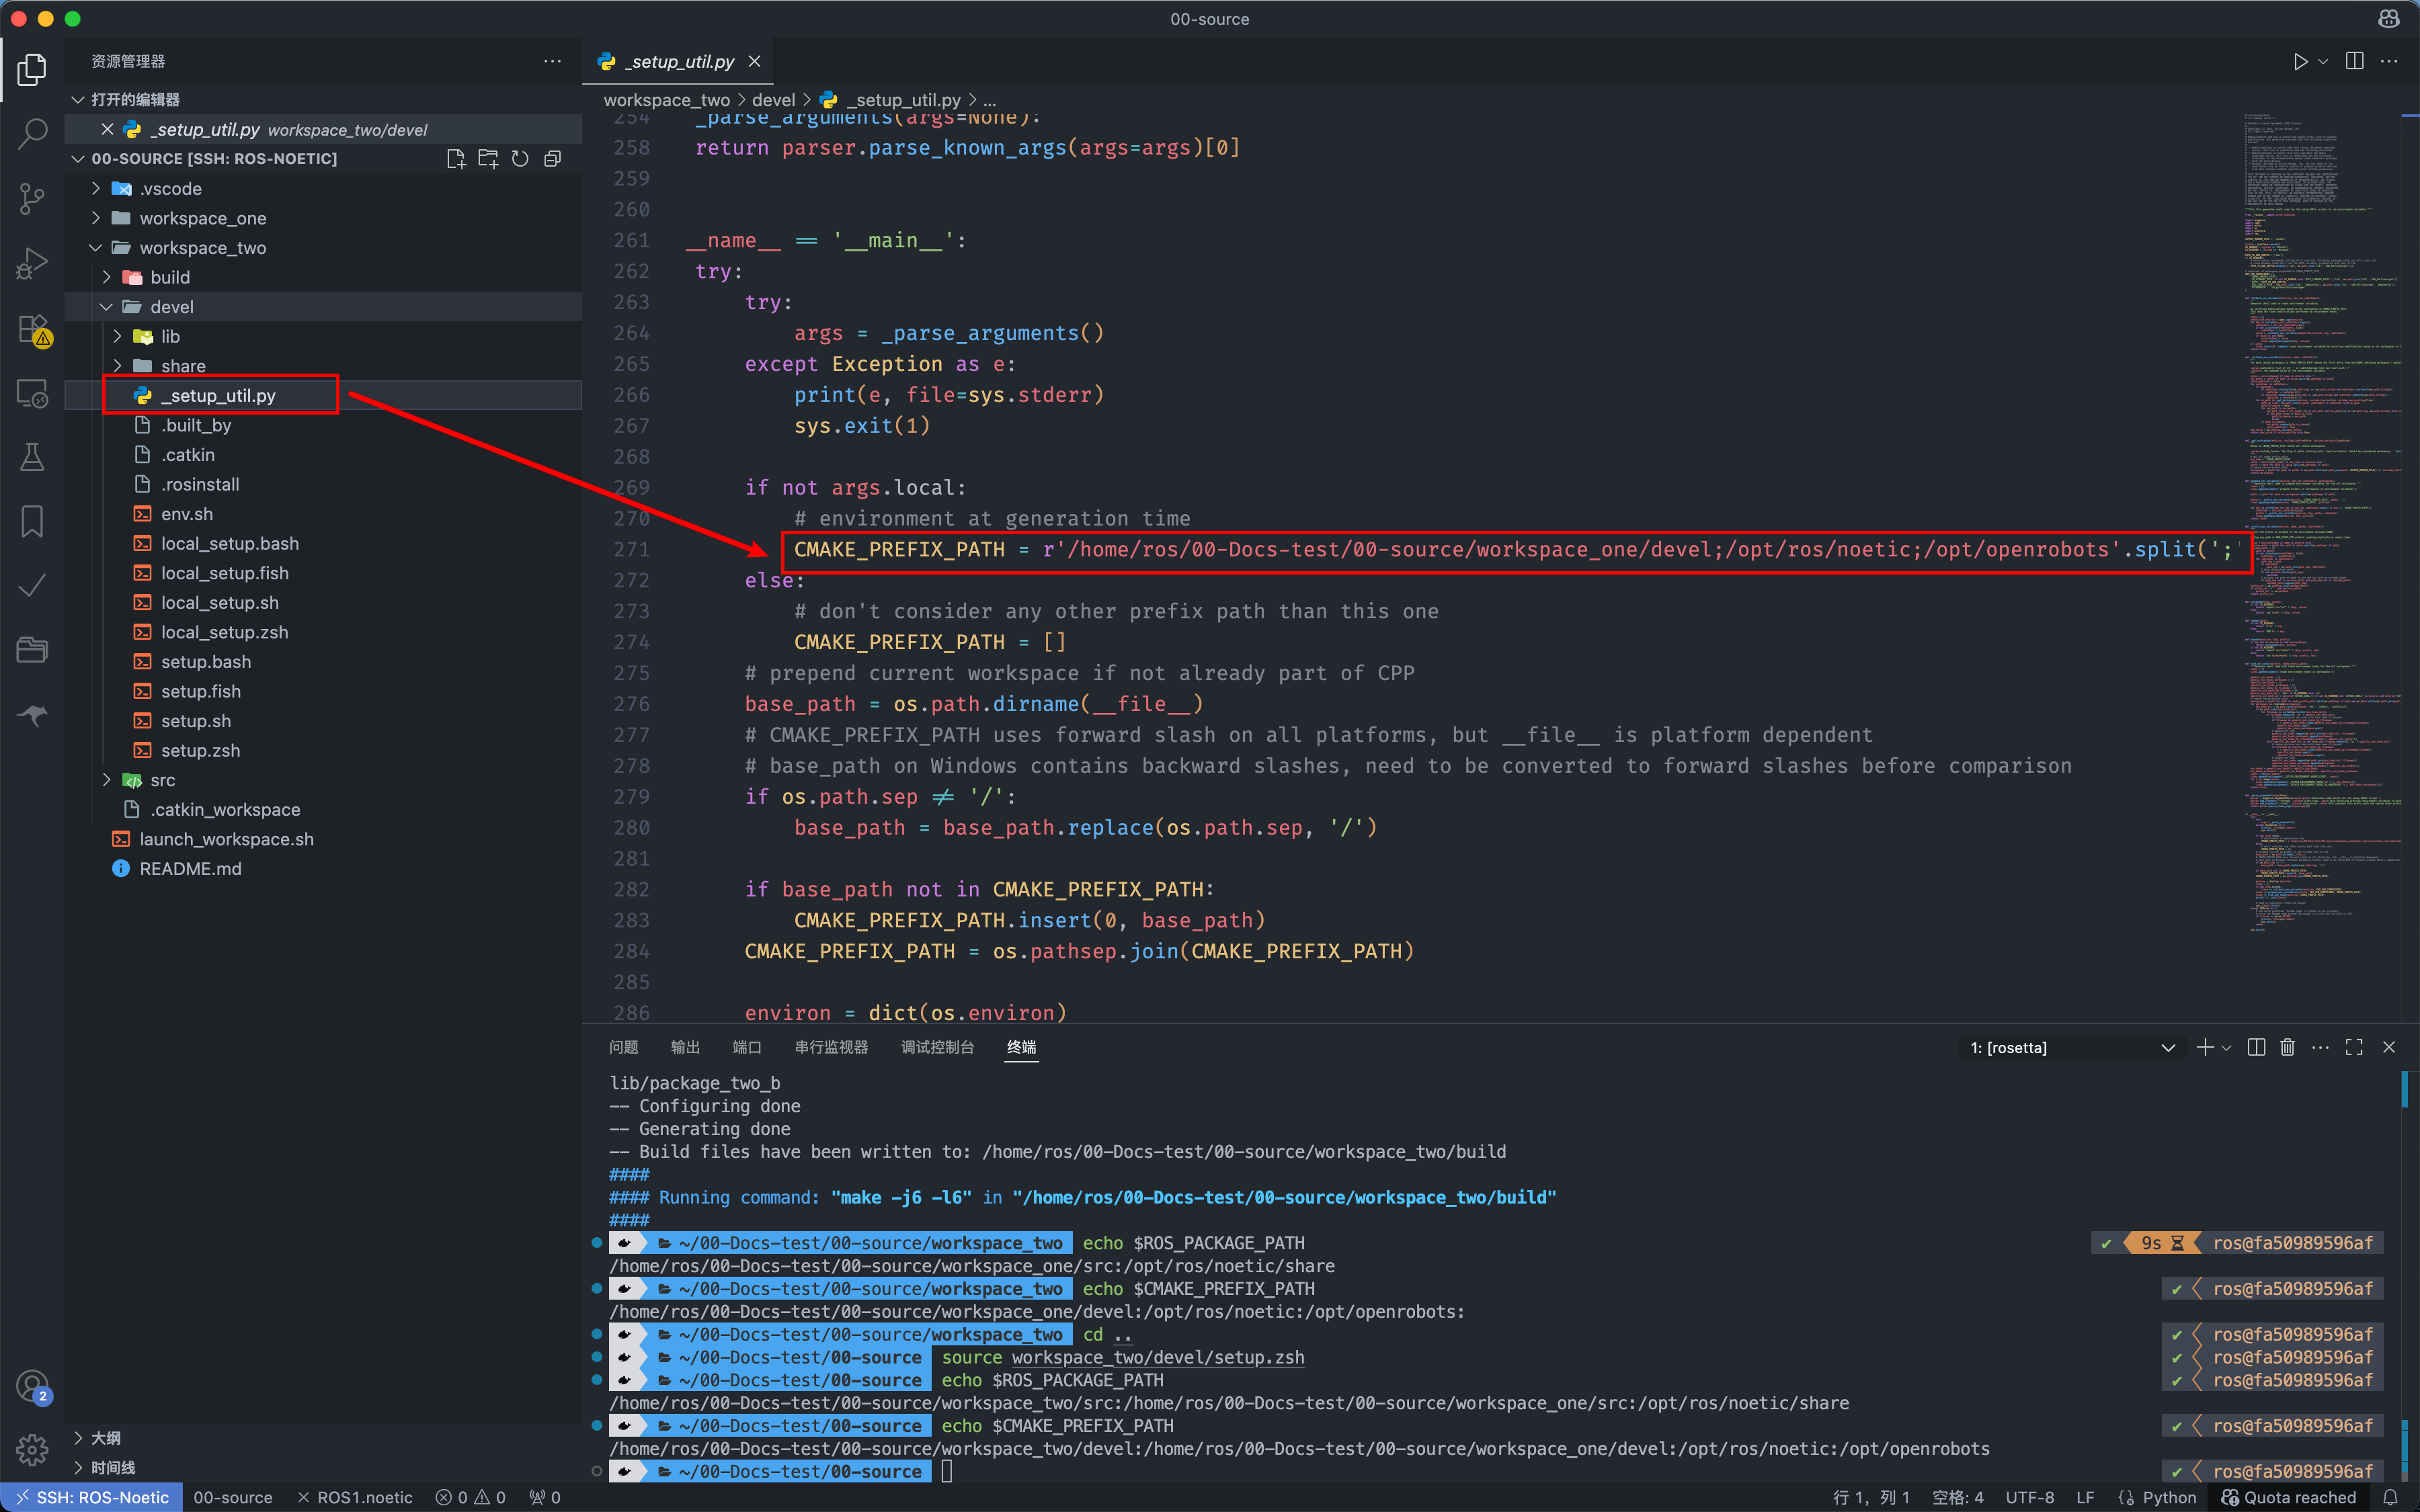The width and height of the screenshot is (2420, 1512).
Task: Collapse the devel folder
Action: pos(172,307)
